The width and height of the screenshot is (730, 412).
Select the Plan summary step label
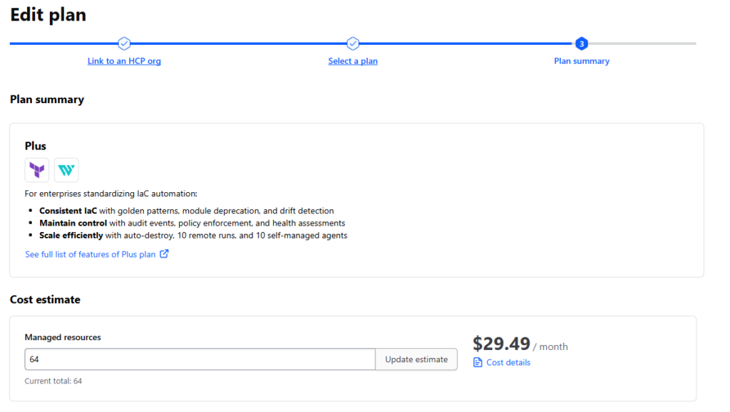[582, 61]
